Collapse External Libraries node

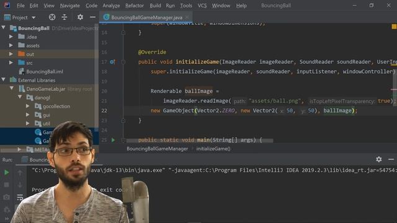click(3, 80)
